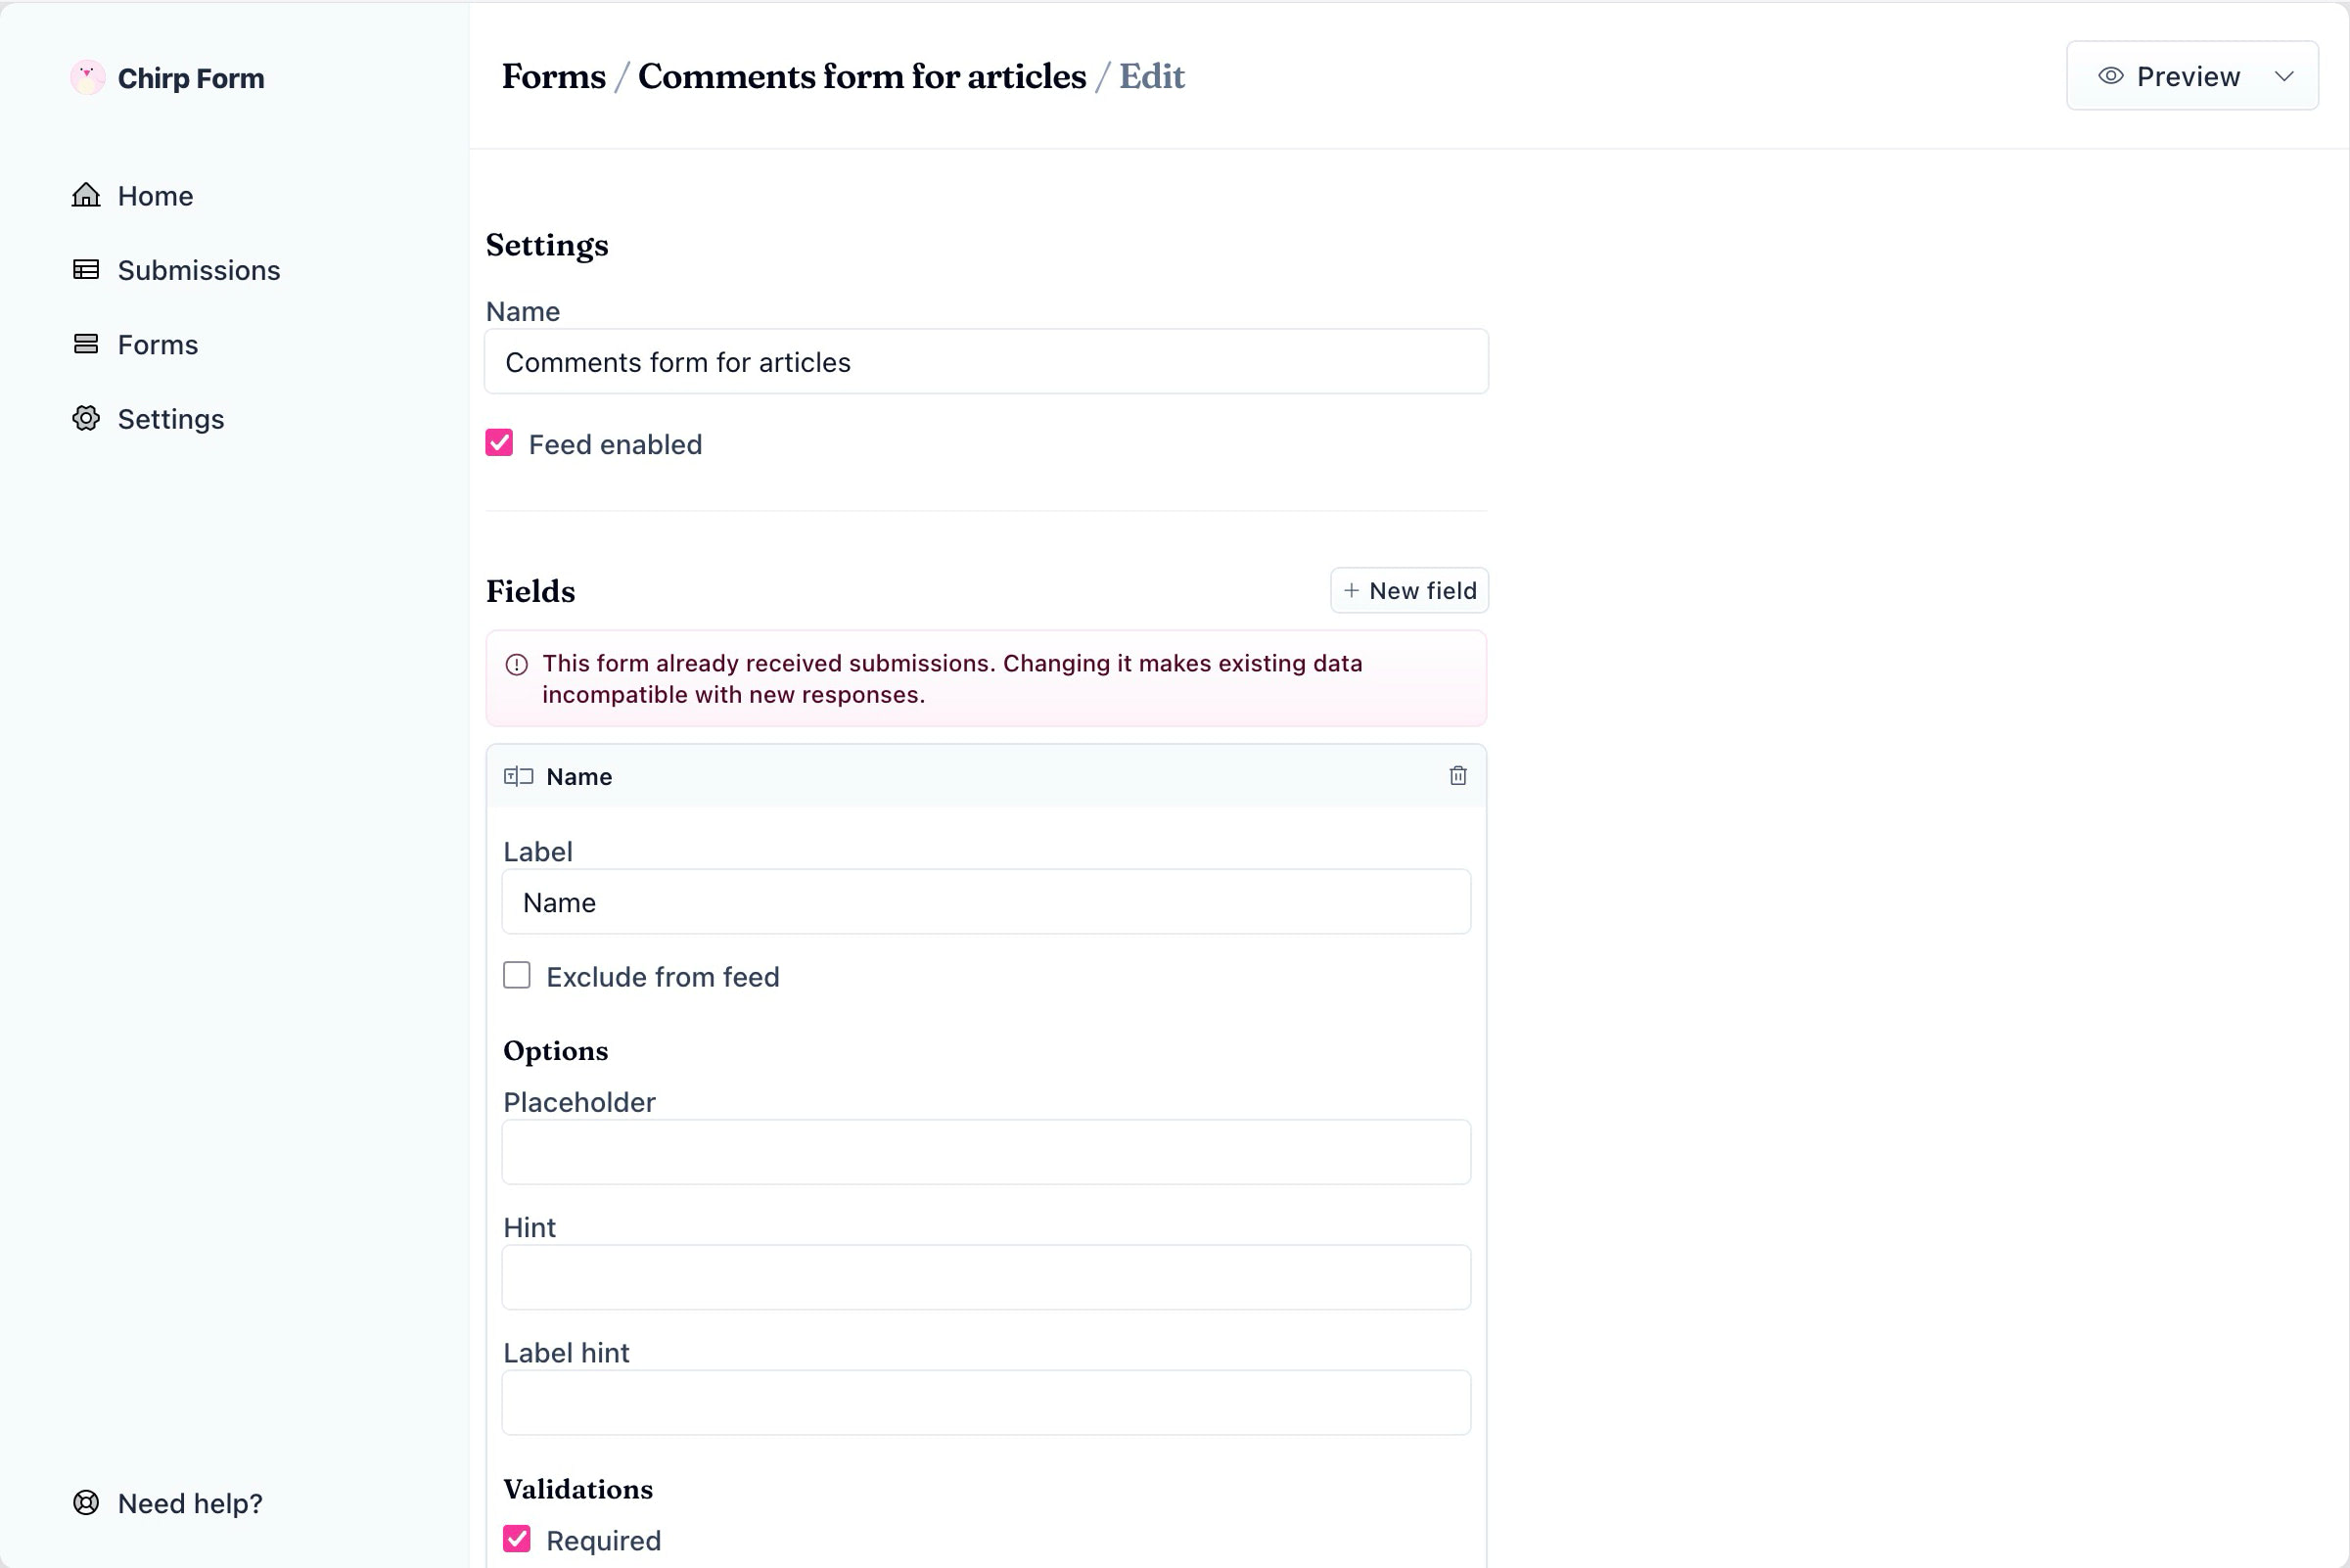This screenshot has width=2350, height=1568.
Task: Click the Settings gear icon
Action: [86, 418]
